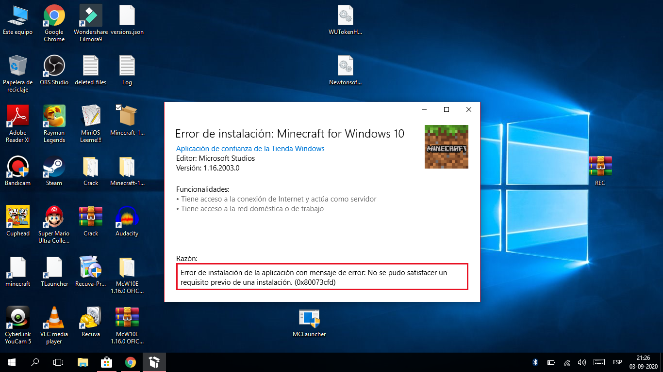
Task: Click the active App Installer taskbar button
Action: pyautogui.click(x=154, y=362)
